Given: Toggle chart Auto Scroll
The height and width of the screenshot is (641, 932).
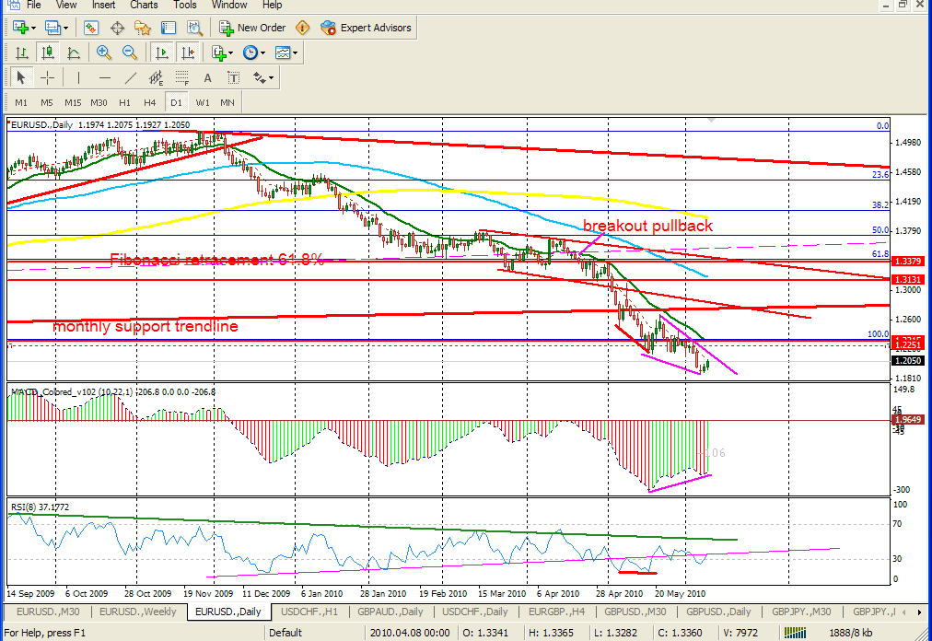Looking at the screenshot, I should point(162,52).
